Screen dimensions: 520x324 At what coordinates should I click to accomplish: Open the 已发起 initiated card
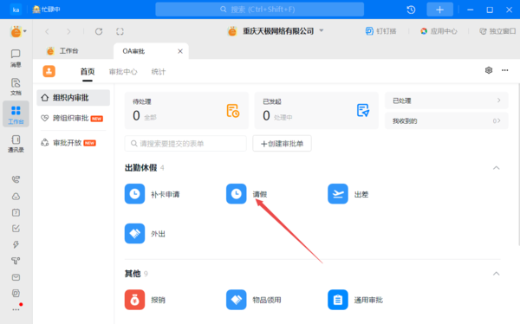pos(316,110)
